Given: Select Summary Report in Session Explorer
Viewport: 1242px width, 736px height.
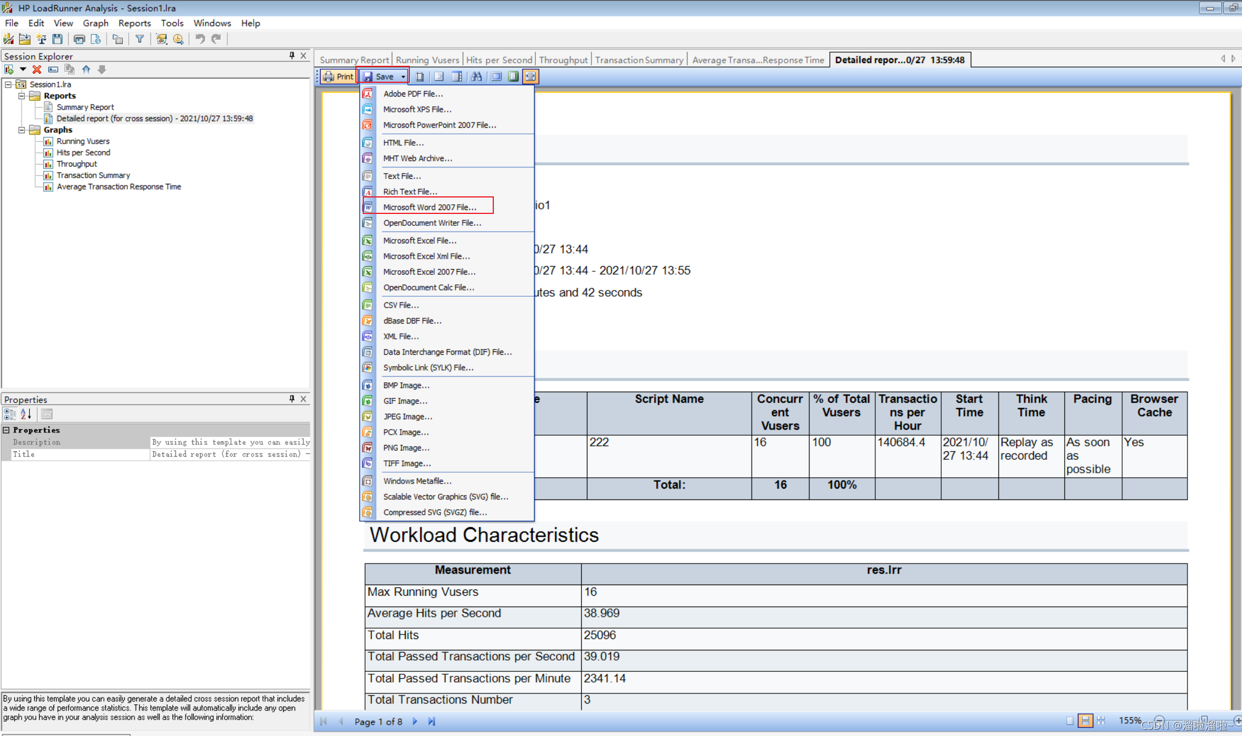Looking at the screenshot, I should tap(85, 107).
